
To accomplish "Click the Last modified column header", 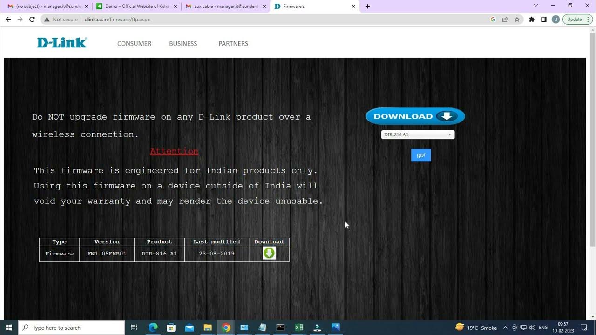I will [217, 242].
